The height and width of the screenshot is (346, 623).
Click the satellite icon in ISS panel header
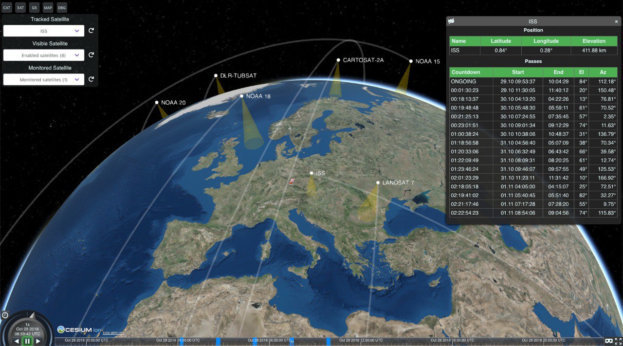451,21
